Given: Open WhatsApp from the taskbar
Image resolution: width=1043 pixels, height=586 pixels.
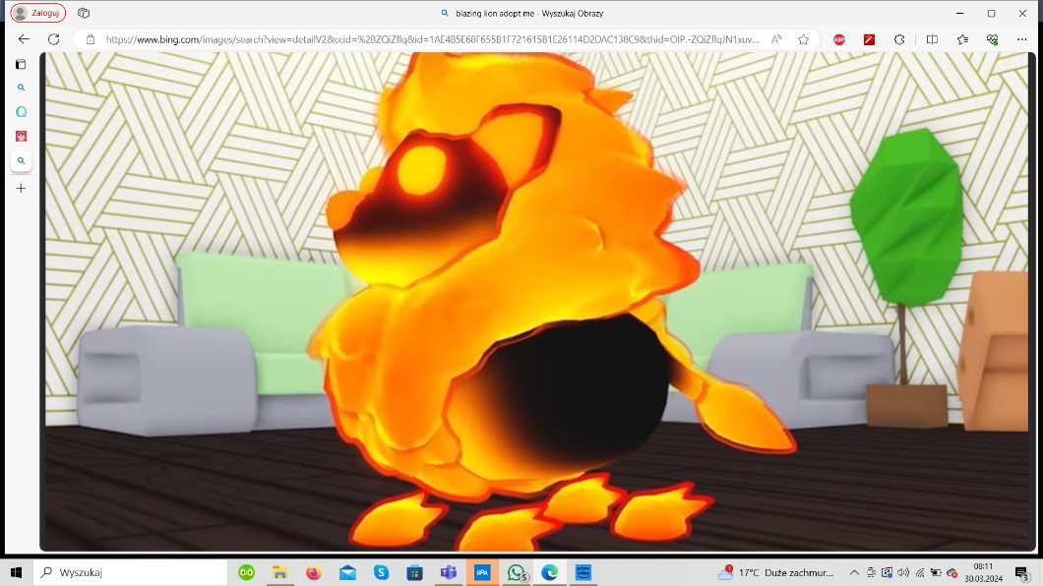Looking at the screenshot, I should pyautogui.click(x=516, y=572).
